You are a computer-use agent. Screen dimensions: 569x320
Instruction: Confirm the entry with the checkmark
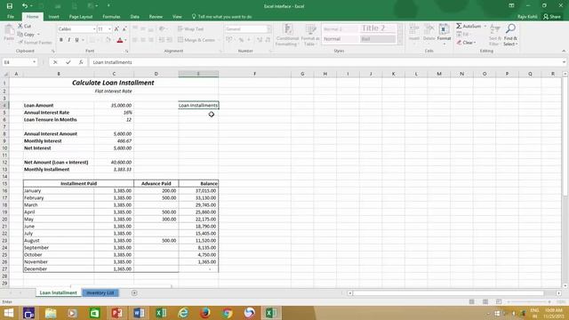coord(68,62)
